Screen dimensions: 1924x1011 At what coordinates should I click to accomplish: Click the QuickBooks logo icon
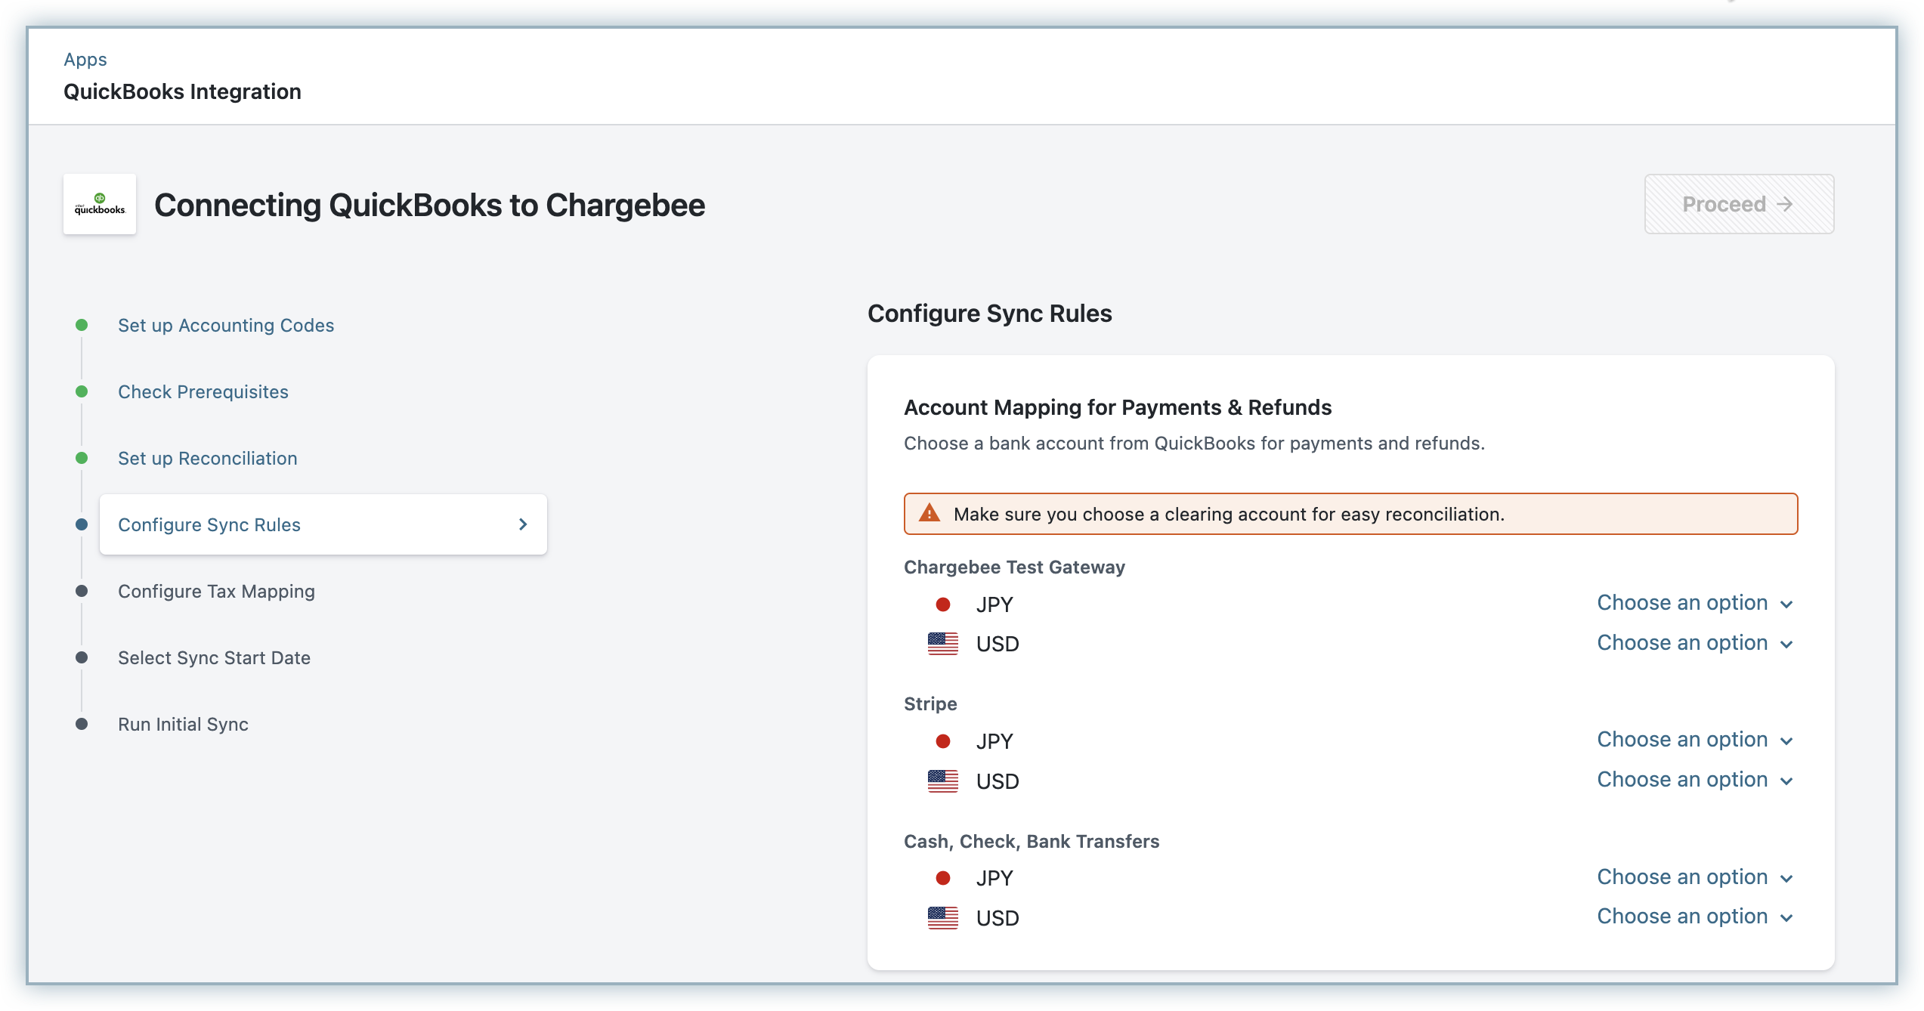click(100, 204)
